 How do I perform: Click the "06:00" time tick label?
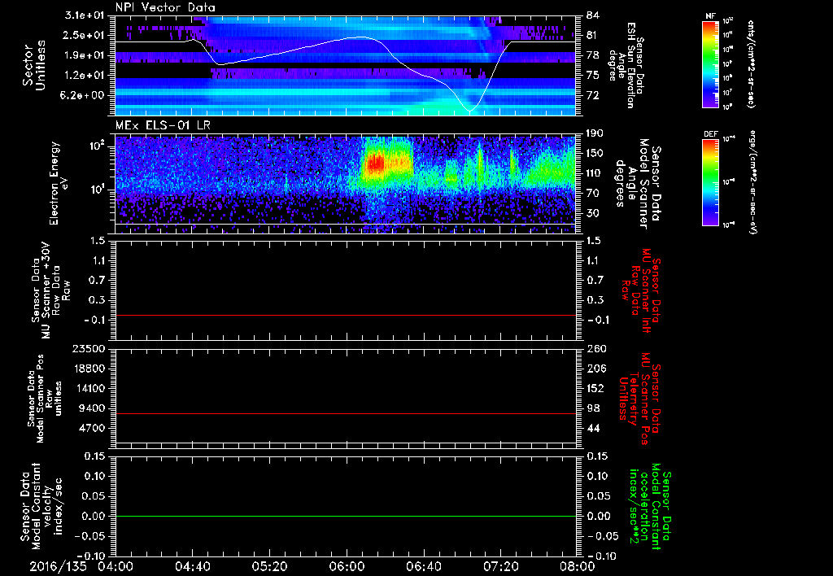pyautogui.click(x=347, y=566)
